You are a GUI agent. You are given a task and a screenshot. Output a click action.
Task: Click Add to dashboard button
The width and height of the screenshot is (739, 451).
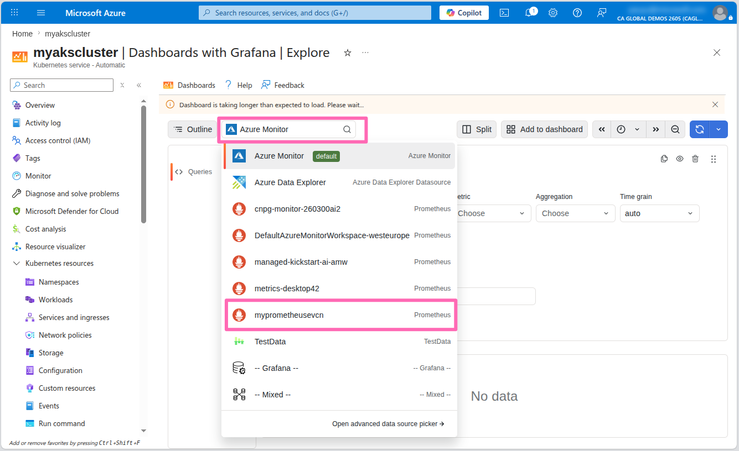[545, 129]
